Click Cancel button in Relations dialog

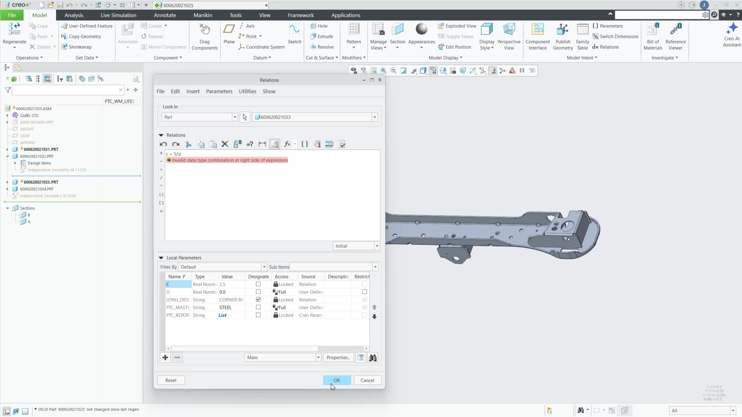pos(368,380)
